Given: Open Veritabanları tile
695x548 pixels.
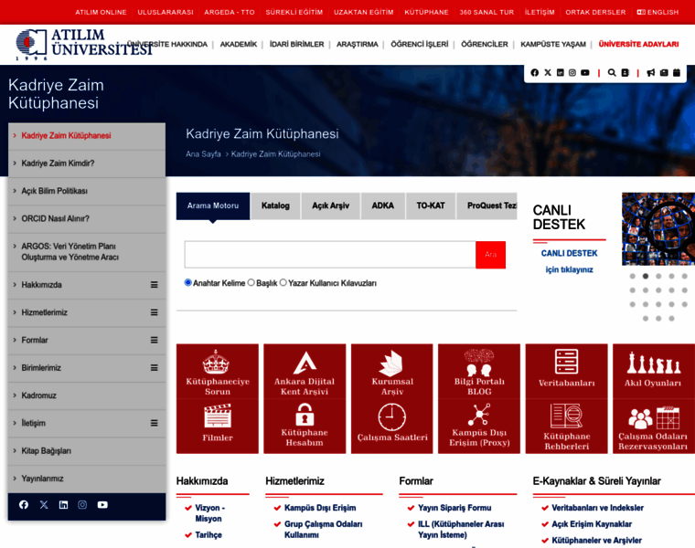Looking at the screenshot, I should [566, 371].
